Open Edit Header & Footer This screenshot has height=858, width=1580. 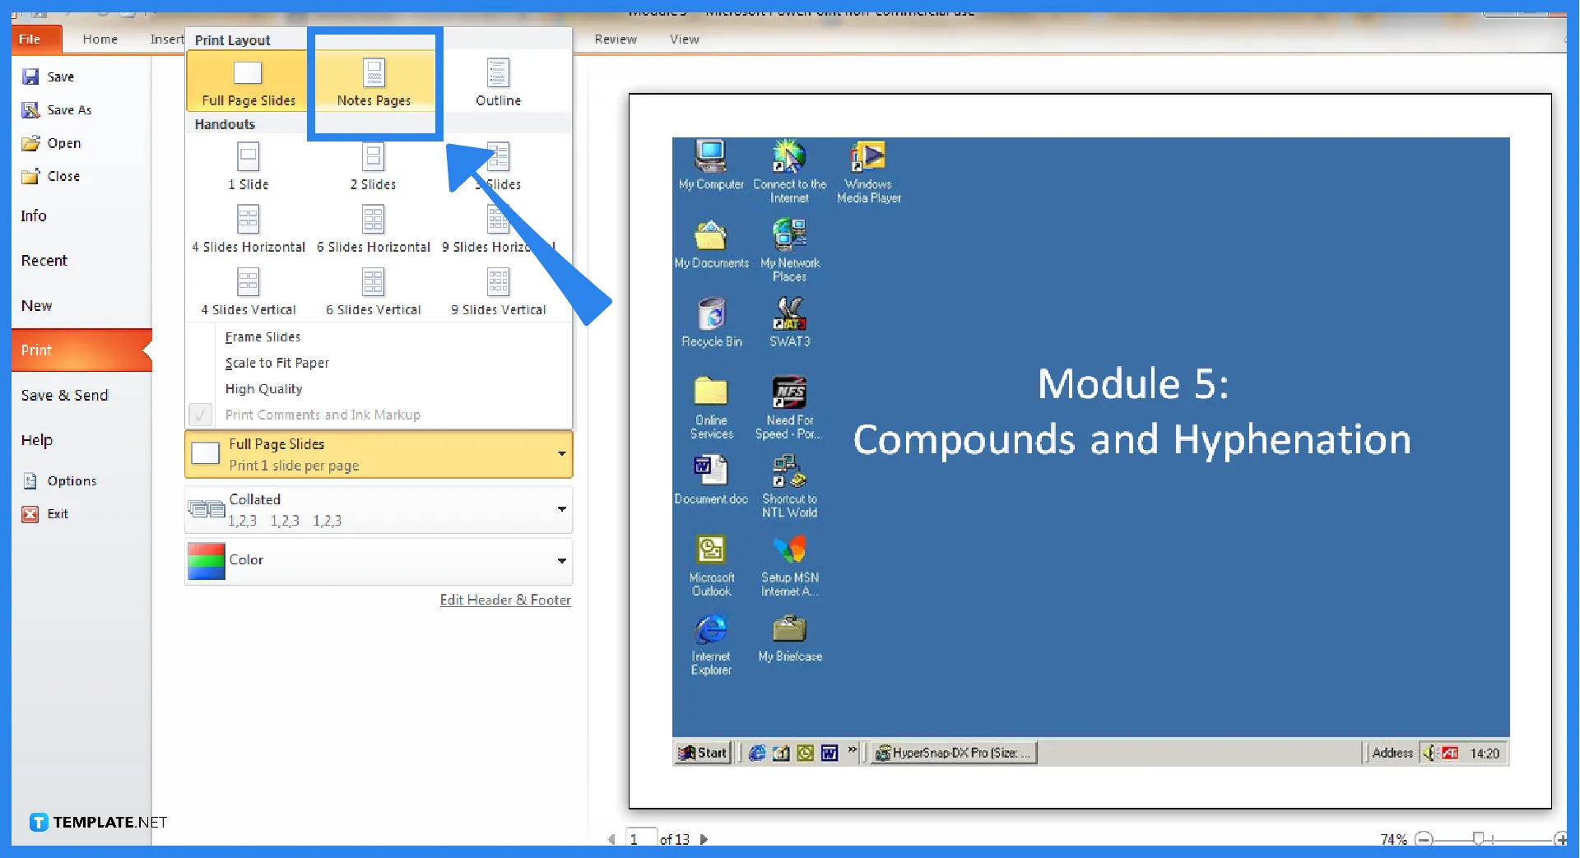(505, 600)
